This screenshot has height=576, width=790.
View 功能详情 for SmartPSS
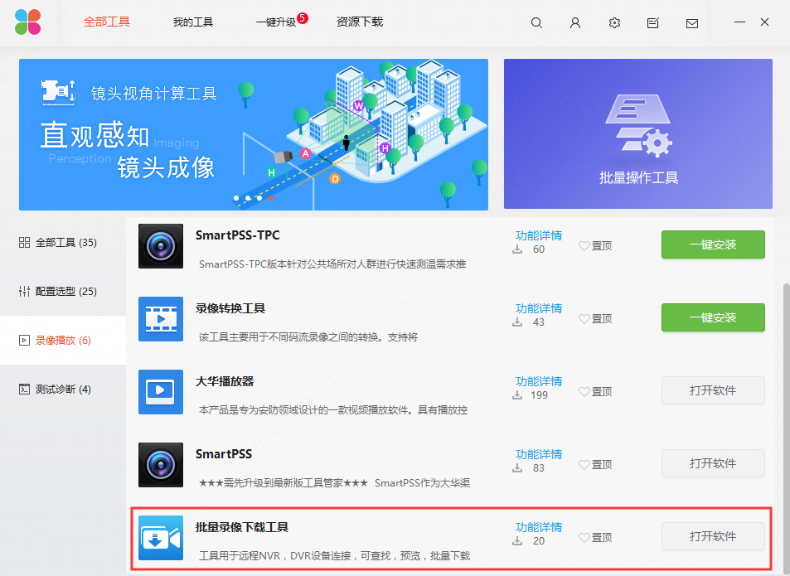pyautogui.click(x=539, y=455)
